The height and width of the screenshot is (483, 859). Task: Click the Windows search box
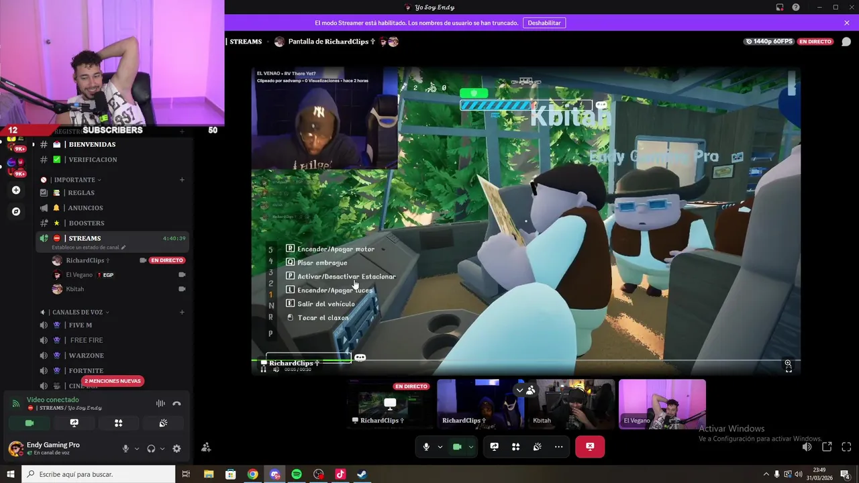pos(98,474)
